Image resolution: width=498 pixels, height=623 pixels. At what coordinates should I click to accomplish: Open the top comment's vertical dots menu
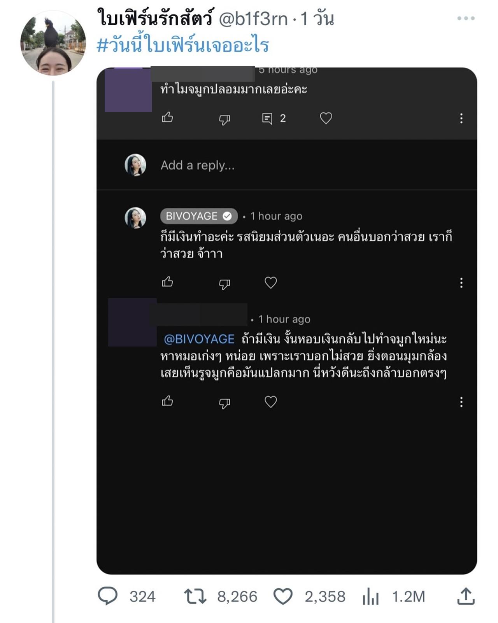point(461,118)
